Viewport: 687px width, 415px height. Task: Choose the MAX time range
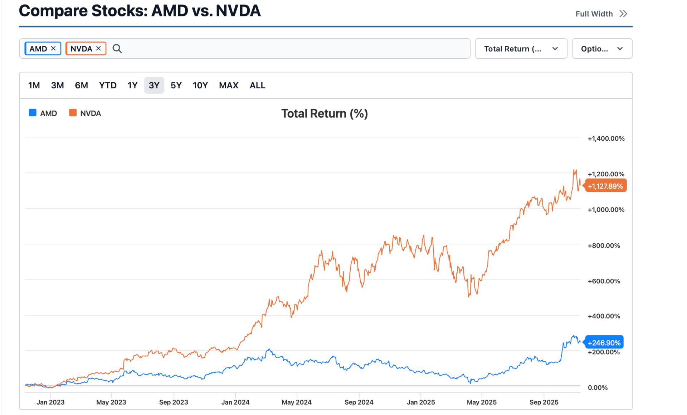pos(228,85)
